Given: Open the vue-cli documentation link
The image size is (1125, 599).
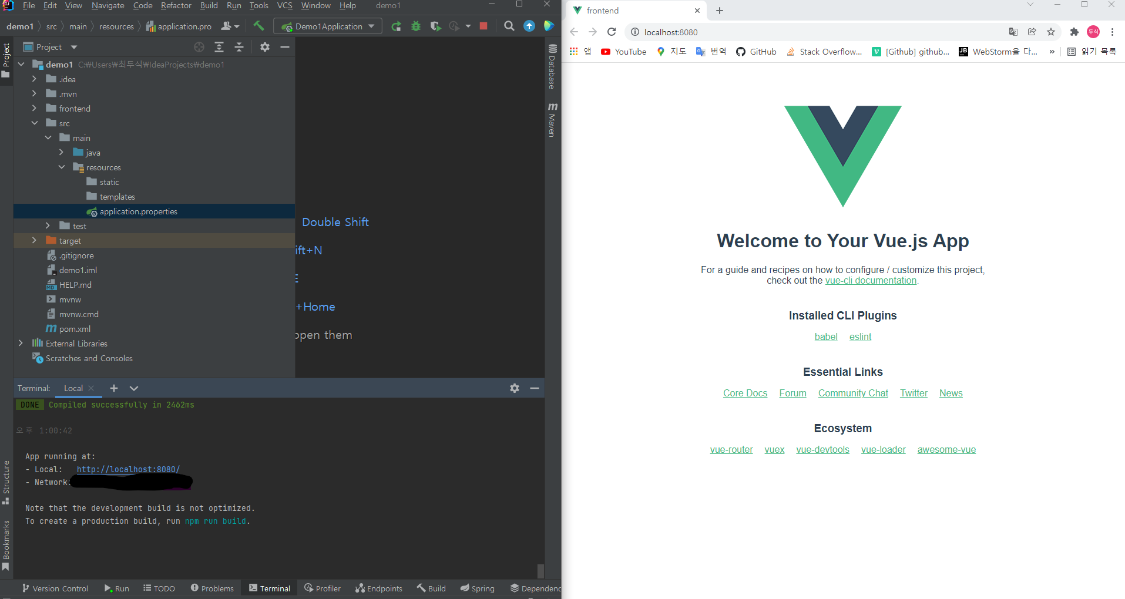Looking at the screenshot, I should click(x=871, y=281).
